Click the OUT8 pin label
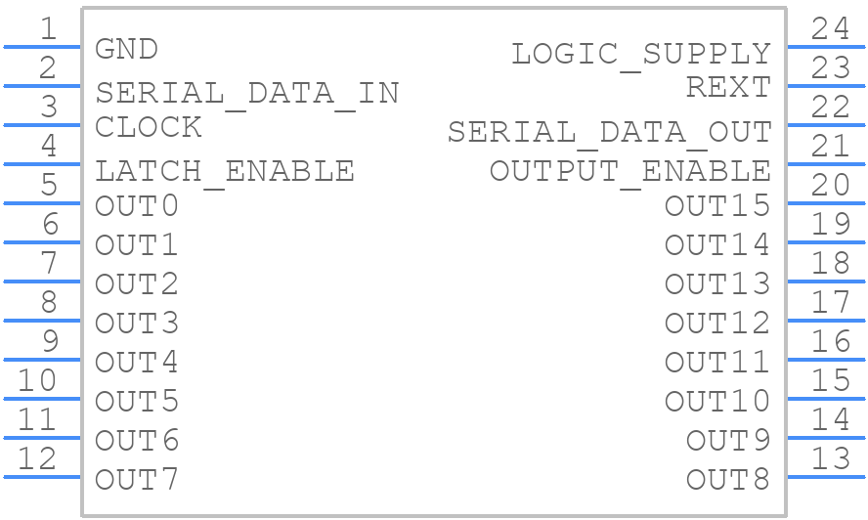868x520 pixels. tap(728, 480)
